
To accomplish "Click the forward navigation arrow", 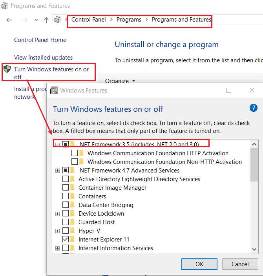I will click(24, 20).
